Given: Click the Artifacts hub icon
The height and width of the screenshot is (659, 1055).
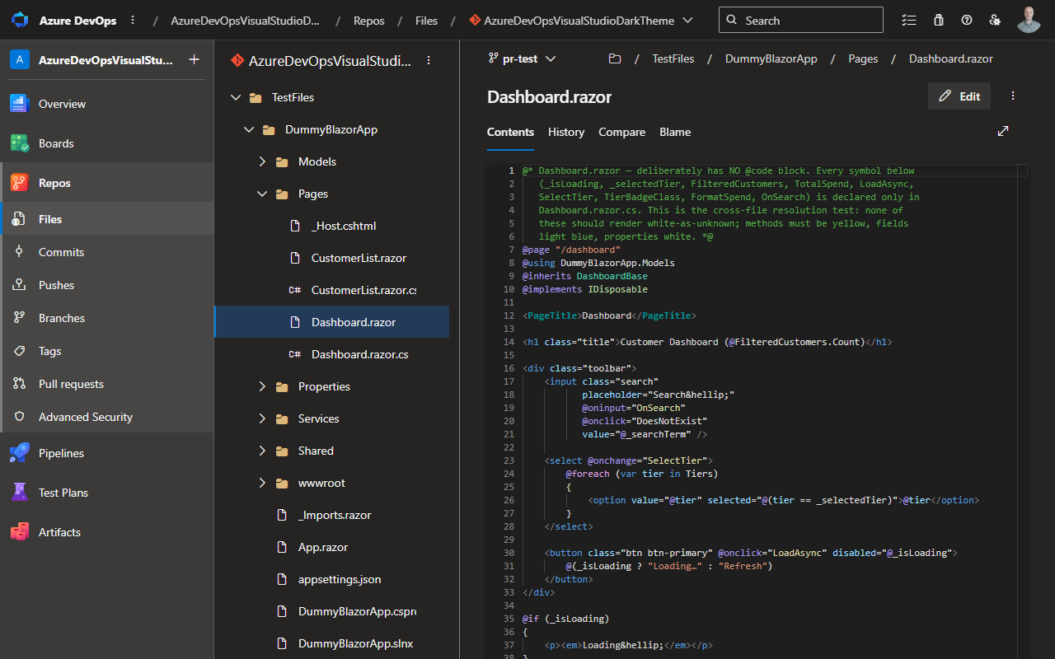Looking at the screenshot, I should pos(20,532).
